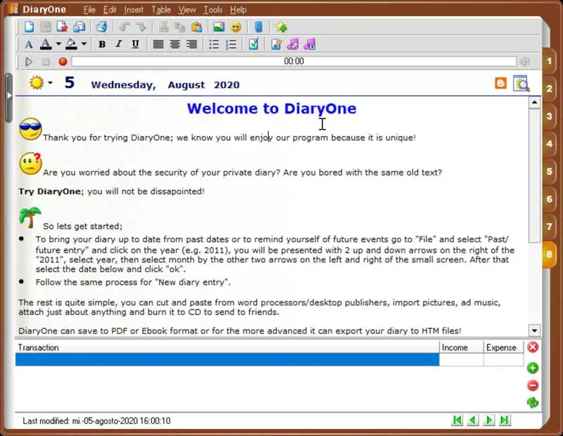The width and height of the screenshot is (563, 436).
Task: Toggle underline formatting
Action: pos(135,44)
